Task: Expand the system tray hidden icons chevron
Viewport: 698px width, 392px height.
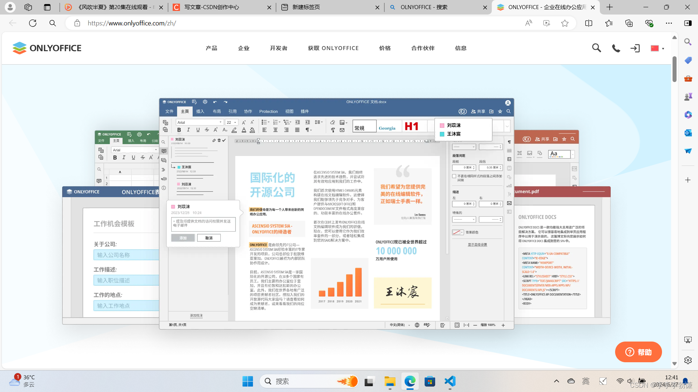Action: tap(556, 381)
